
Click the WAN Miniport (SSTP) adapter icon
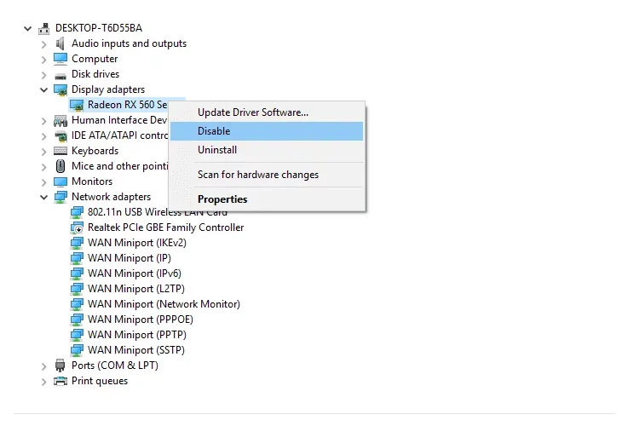77,350
